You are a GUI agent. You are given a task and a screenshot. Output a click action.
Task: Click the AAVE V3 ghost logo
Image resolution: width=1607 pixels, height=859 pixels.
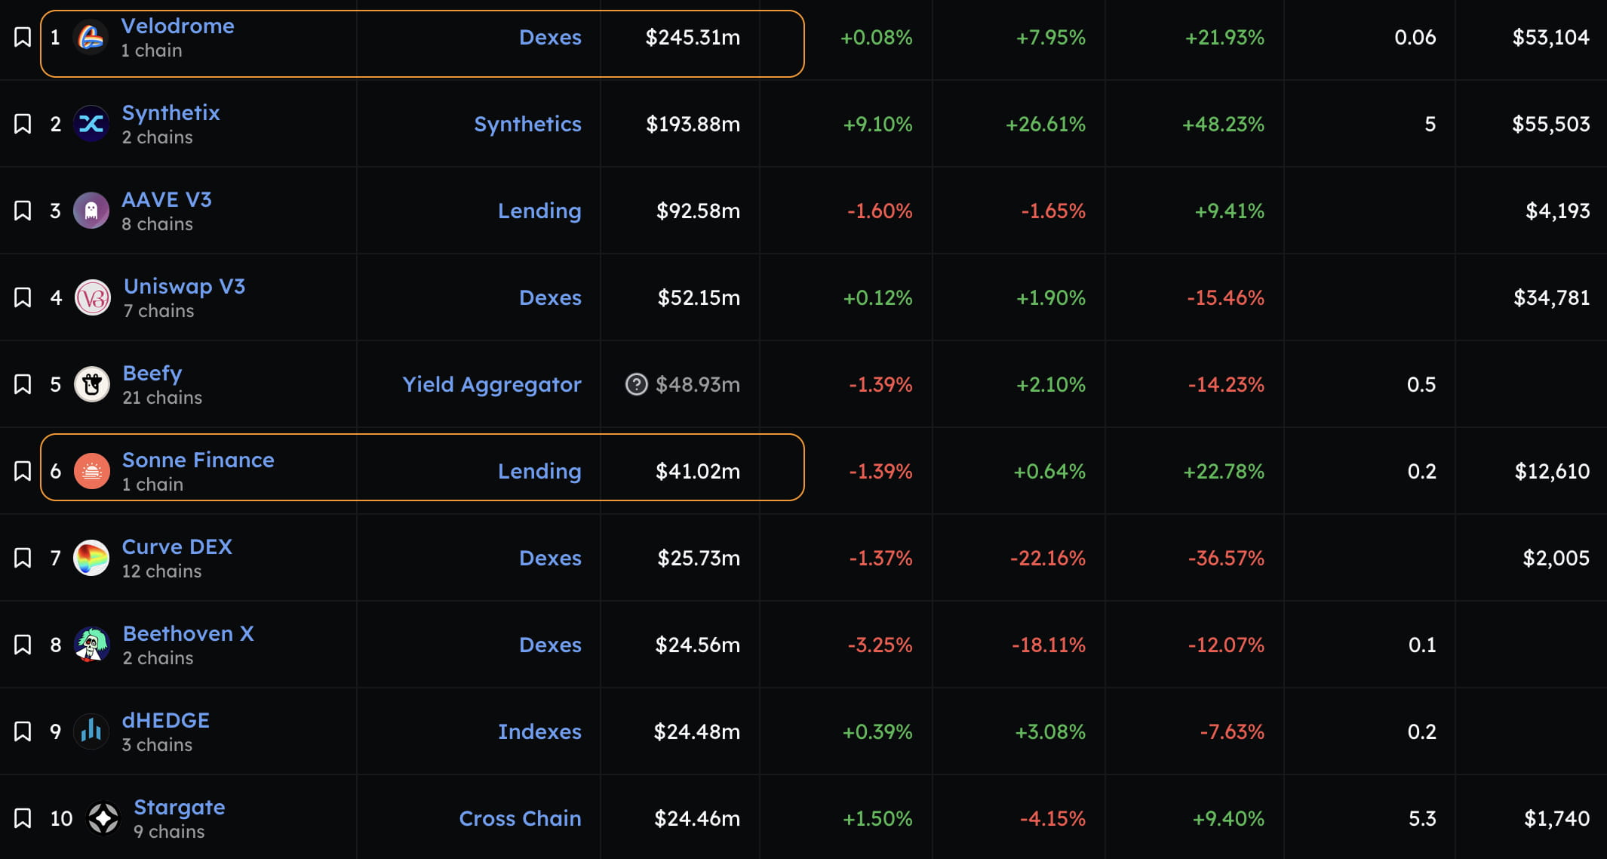91,211
